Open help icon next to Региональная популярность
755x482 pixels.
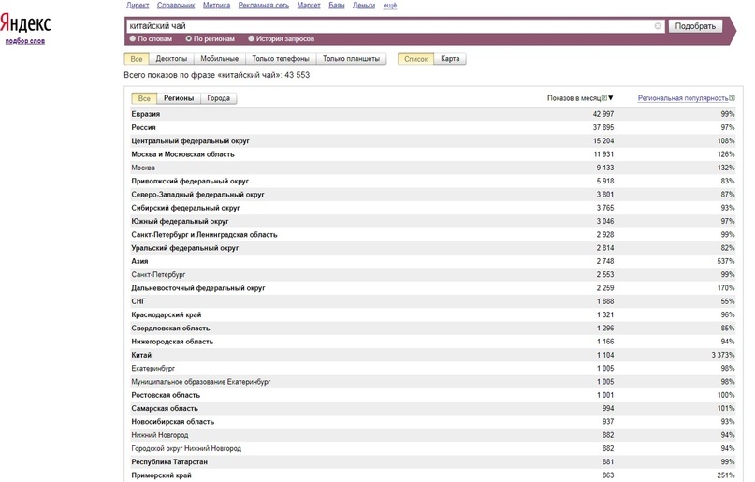pos(732,98)
